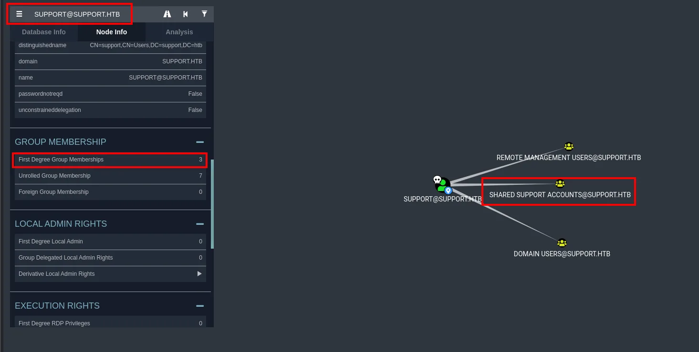
Task: Switch to the Database Info tab
Action: point(44,32)
